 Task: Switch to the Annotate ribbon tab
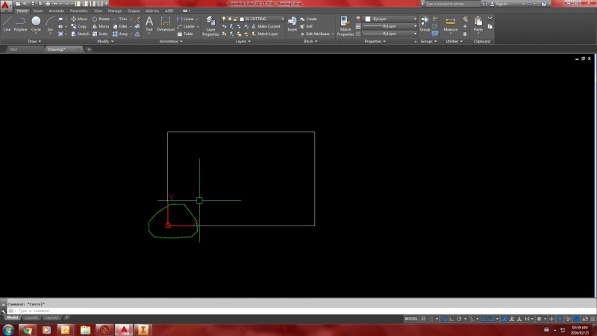(56, 11)
